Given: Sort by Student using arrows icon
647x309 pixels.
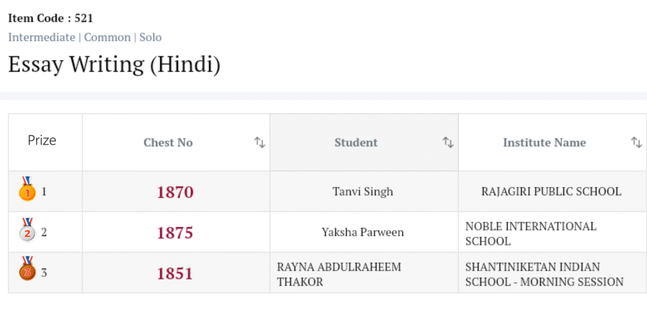Looking at the screenshot, I should 448,143.
